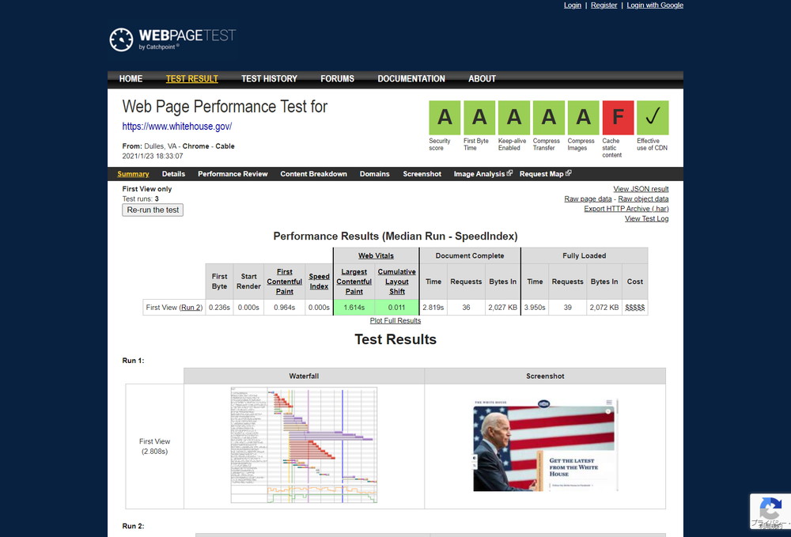
Task: Click Speed Index column link
Action: coord(319,282)
